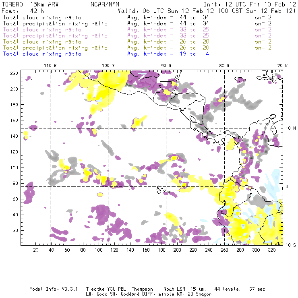Click the '80 W' longitude label

224,66
